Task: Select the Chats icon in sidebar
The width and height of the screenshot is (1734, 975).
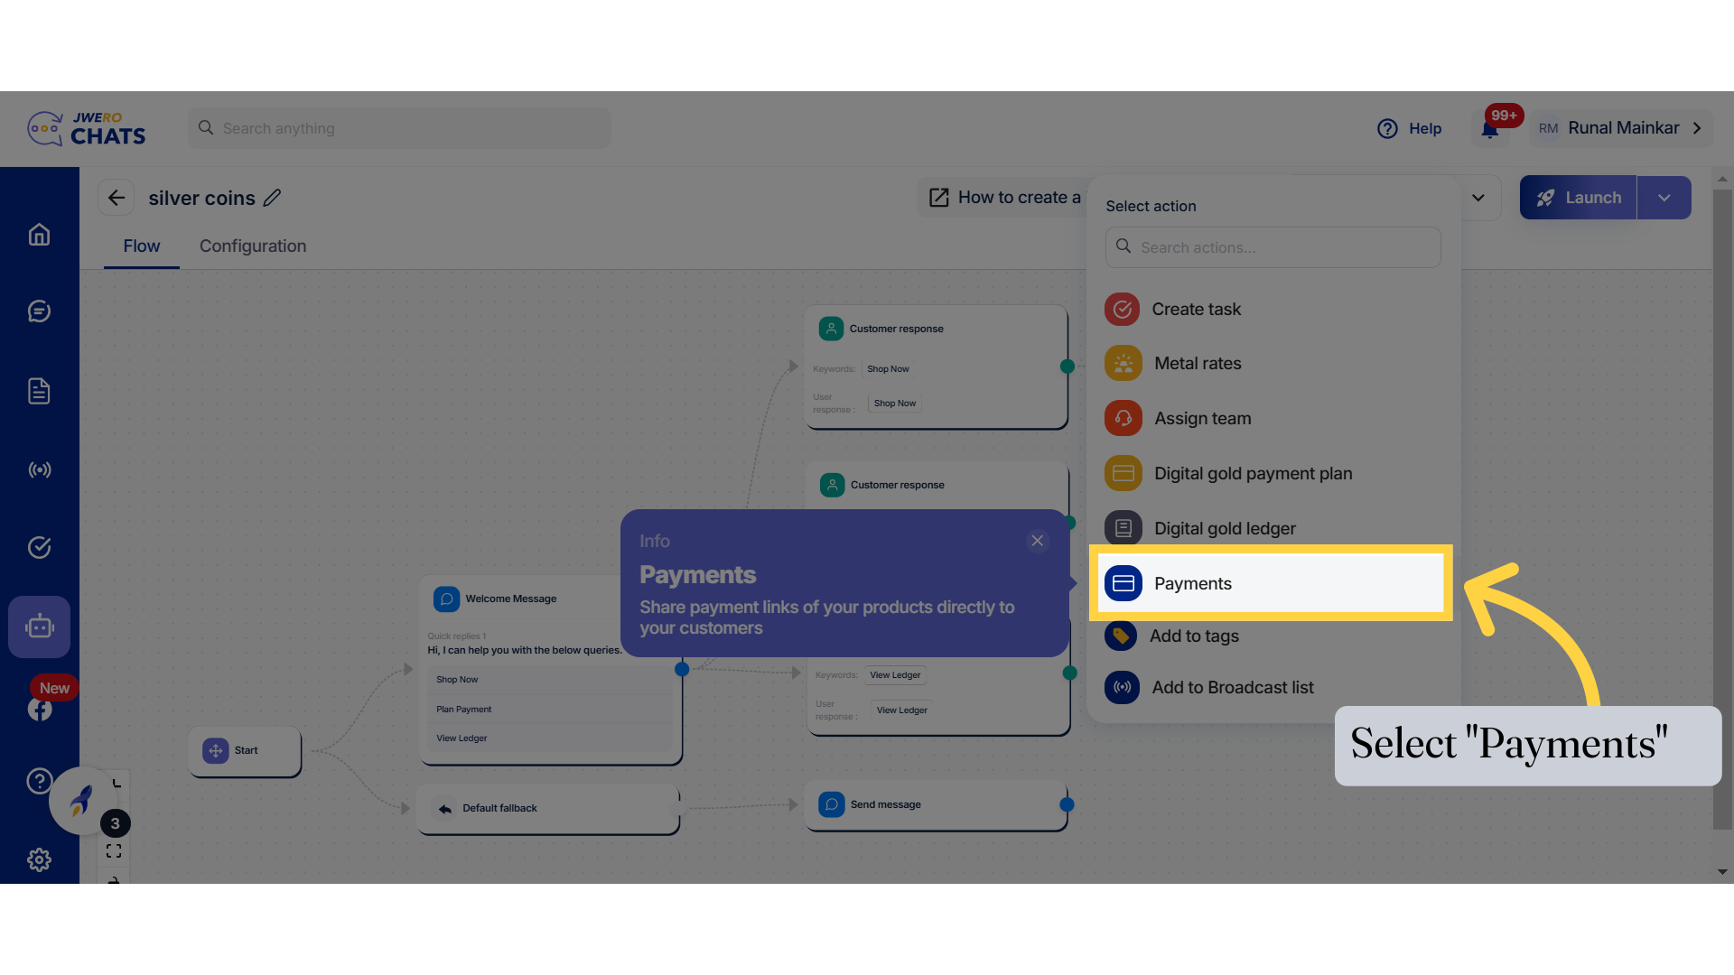Action: pyautogui.click(x=39, y=311)
